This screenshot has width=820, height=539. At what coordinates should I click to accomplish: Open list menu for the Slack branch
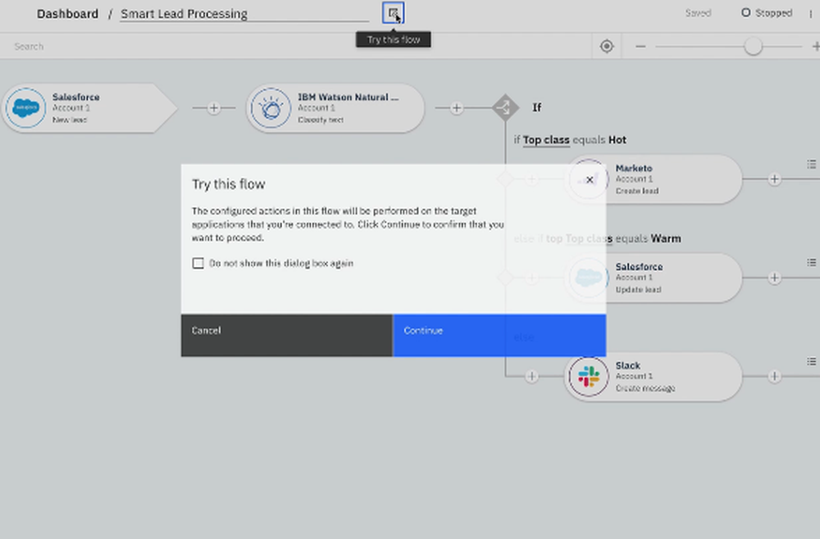811,361
